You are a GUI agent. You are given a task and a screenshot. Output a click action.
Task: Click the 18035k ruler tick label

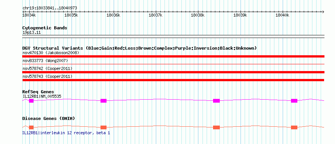72,15
